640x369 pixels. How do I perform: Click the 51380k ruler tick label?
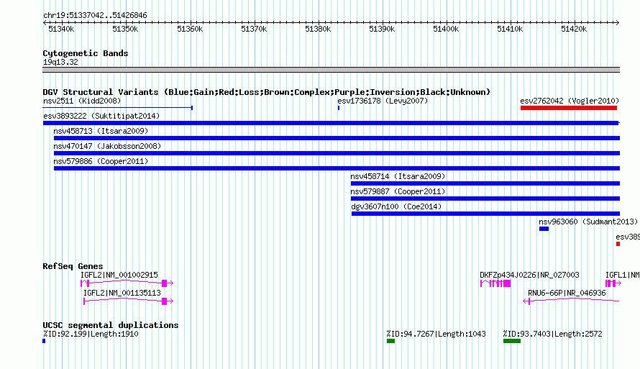coord(318,29)
